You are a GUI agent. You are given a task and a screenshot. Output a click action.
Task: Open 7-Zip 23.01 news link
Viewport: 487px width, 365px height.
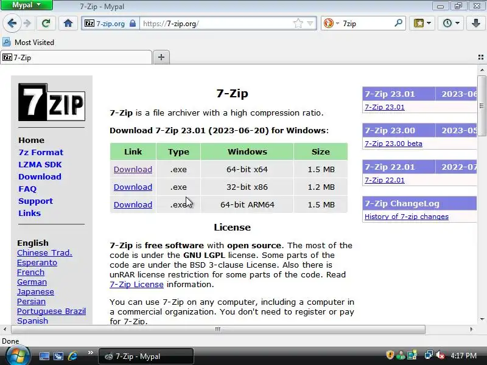pos(385,107)
